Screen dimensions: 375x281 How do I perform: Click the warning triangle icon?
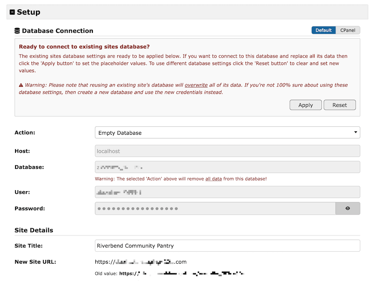coord(21,85)
